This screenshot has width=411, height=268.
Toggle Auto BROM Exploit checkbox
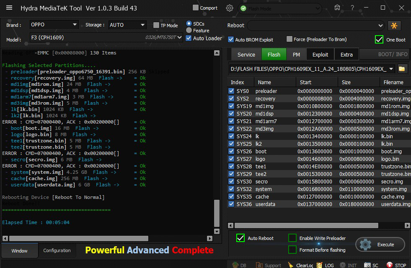[x=231, y=39]
